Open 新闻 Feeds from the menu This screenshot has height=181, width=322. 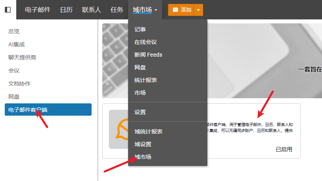click(x=148, y=55)
